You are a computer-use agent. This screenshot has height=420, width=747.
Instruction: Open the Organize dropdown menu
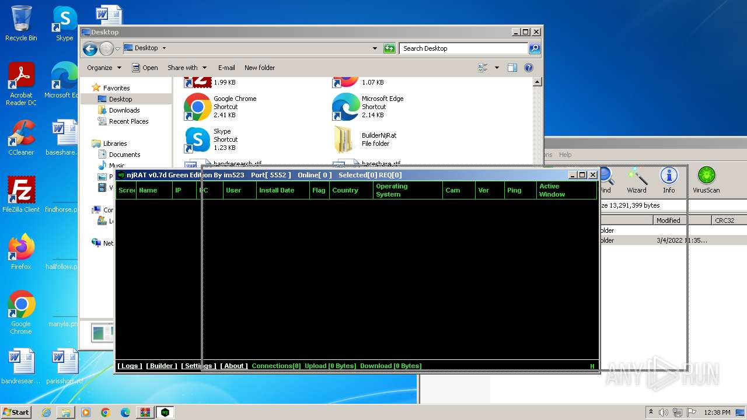[x=104, y=68]
